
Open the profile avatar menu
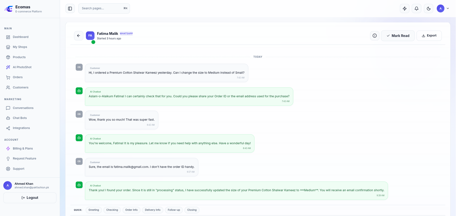pos(440,9)
